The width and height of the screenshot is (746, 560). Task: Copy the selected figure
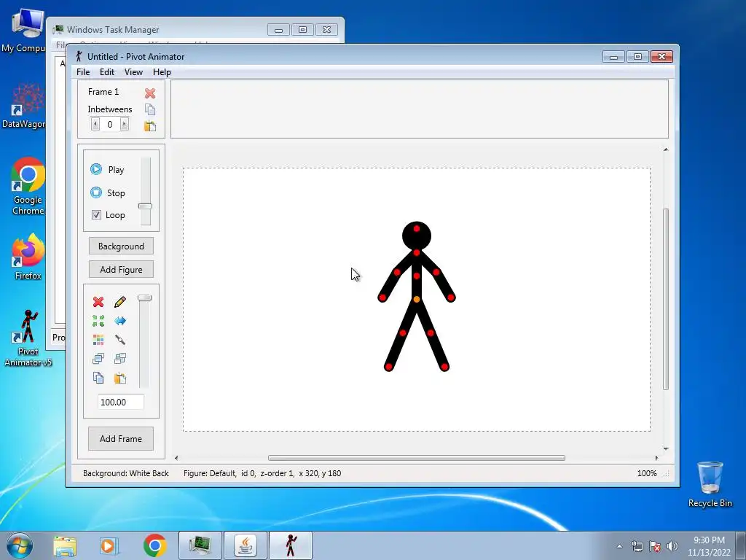point(98,378)
